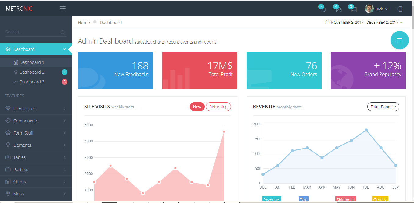Show Returning visitors on Site Visits chart

(x=218, y=107)
